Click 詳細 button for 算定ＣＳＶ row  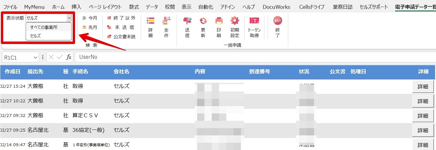click(423, 116)
